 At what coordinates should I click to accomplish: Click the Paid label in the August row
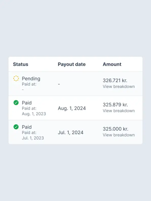click(27, 103)
